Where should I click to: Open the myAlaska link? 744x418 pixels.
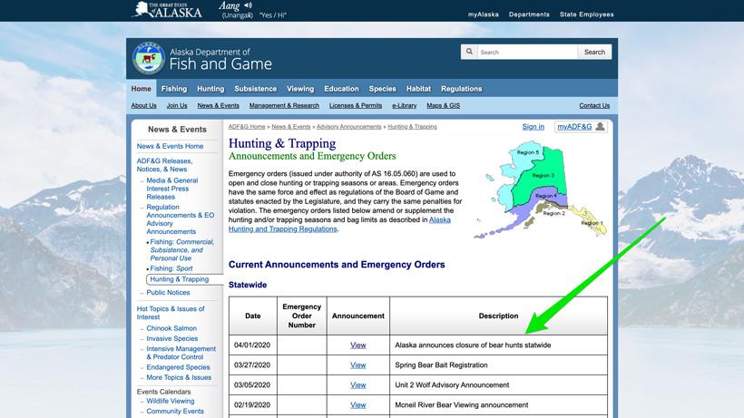483,15
